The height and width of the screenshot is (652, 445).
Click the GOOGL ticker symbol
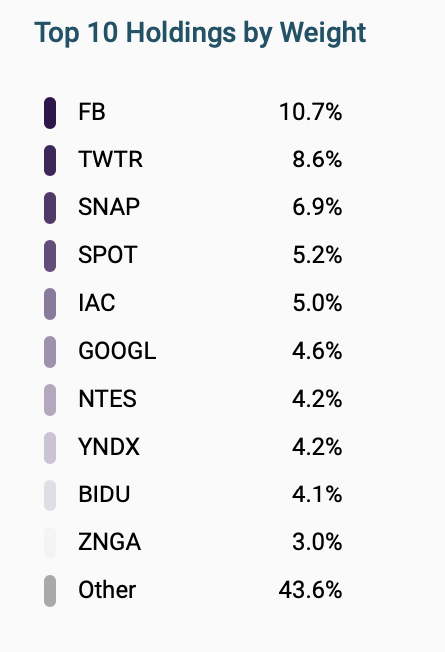117,351
